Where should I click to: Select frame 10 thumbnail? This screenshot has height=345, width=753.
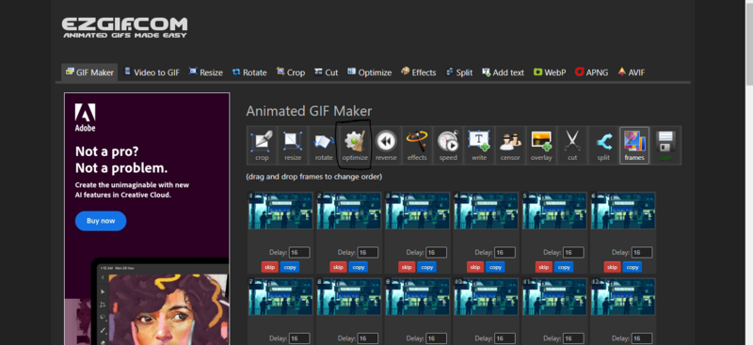[x=487, y=297]
